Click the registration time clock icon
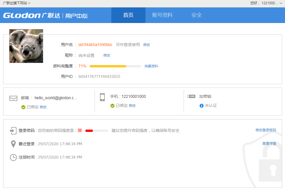The height and width of the screenshot is (191, 285). (x=13, y=157)
